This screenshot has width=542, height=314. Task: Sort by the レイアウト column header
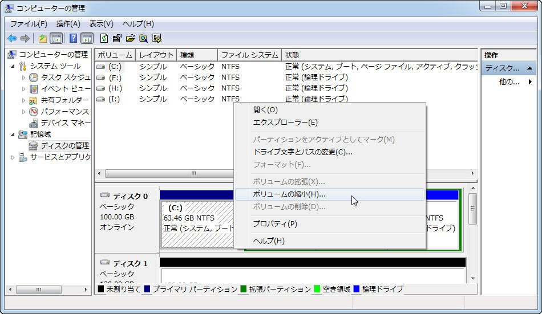tap(156, 55)
